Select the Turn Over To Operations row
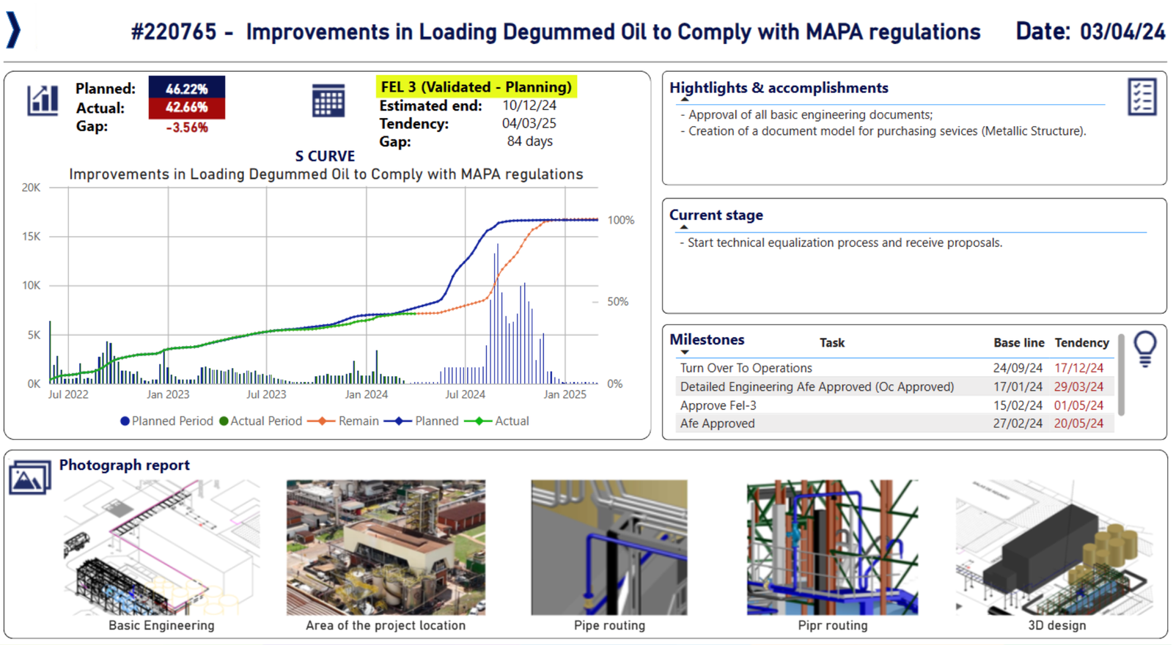Image resolution: width=1173 pixels, height=645 pixels. (746, 368)
